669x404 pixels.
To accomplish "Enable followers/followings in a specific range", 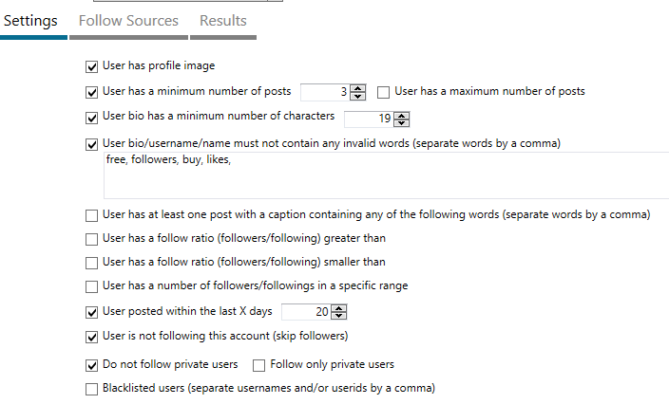I will 92,287.
